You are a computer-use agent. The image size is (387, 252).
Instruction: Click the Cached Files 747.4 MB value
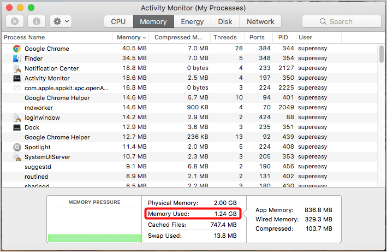pos(224,225)
